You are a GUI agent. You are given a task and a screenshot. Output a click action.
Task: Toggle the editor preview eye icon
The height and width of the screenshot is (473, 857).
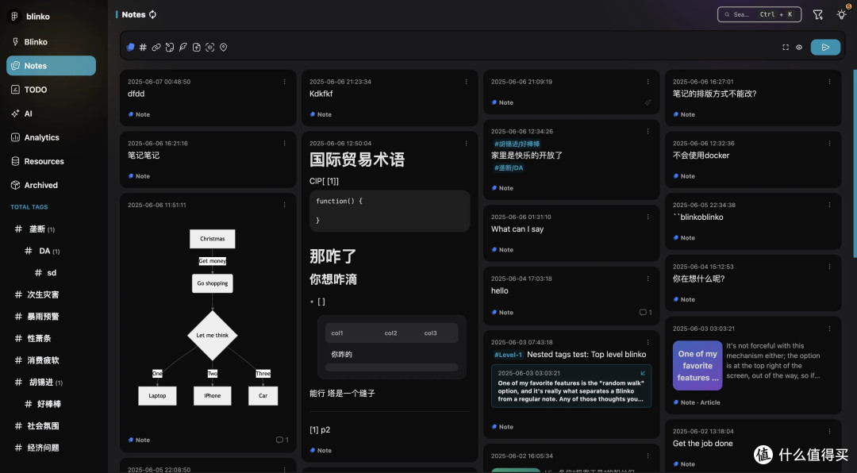(799, 47)
